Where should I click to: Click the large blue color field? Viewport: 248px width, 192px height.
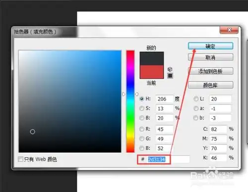70,101
